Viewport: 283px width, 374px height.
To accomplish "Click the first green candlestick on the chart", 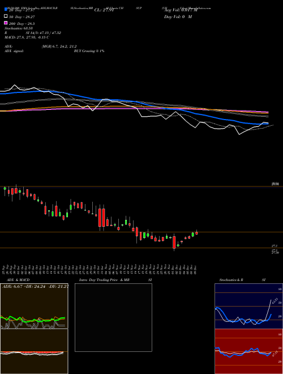I will coord(5,190).
